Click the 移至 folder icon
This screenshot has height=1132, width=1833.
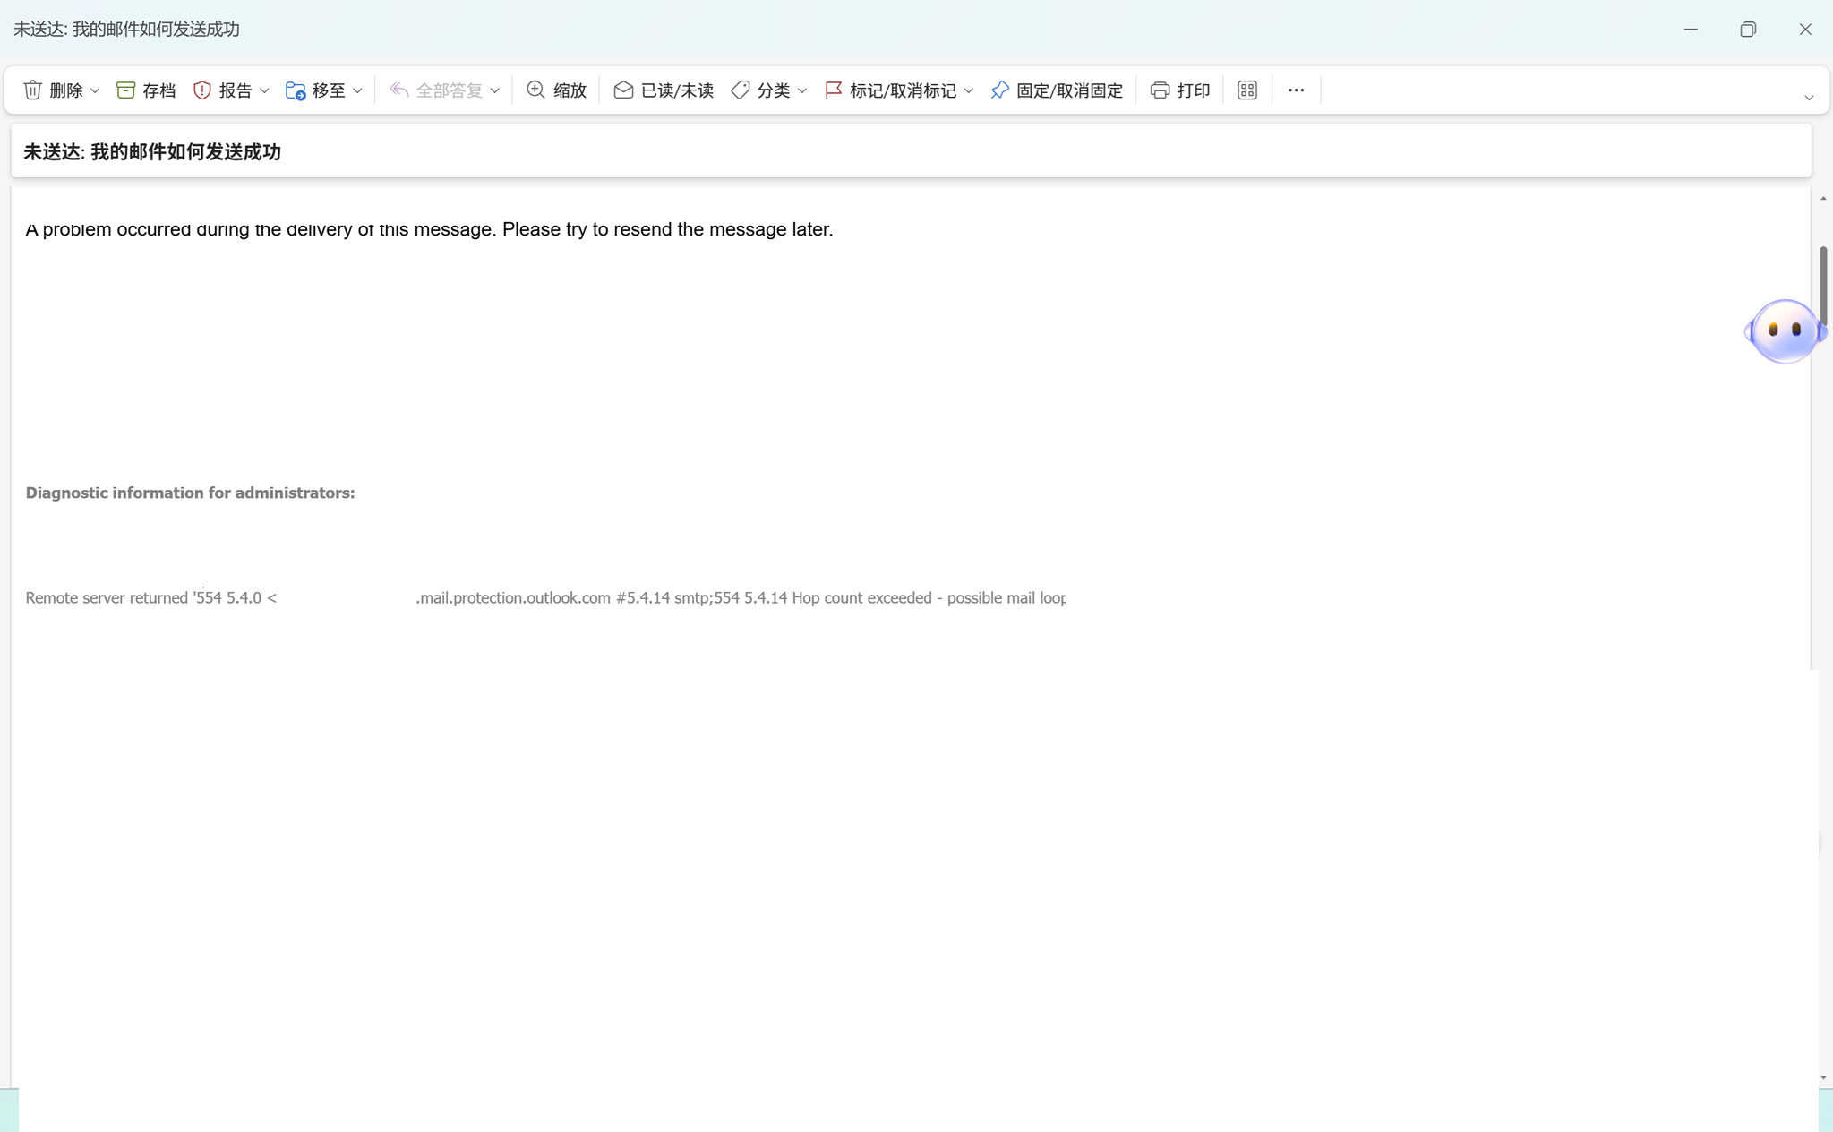[296, 90]
